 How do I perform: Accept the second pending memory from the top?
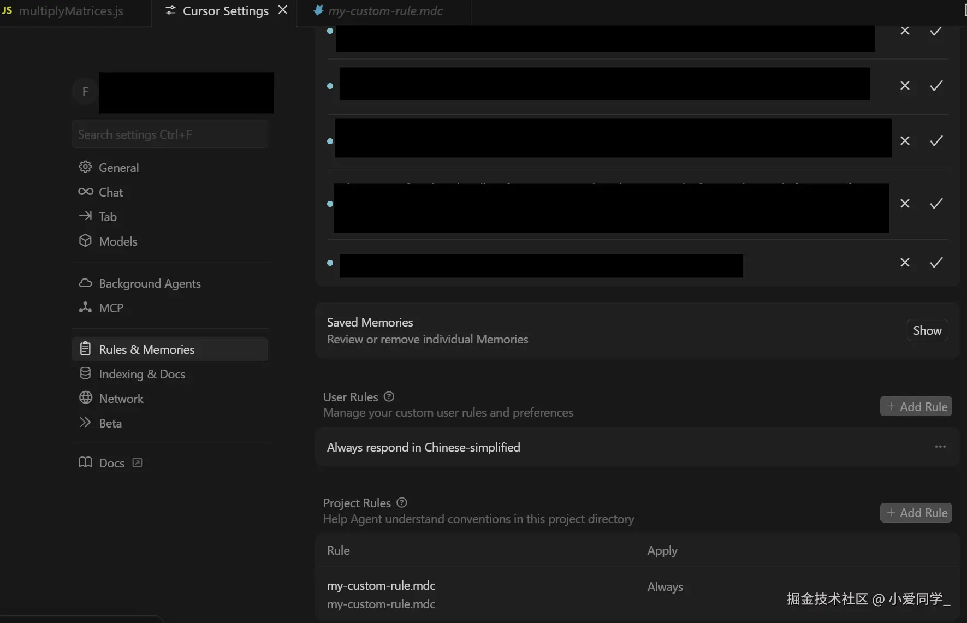point(936,86)
